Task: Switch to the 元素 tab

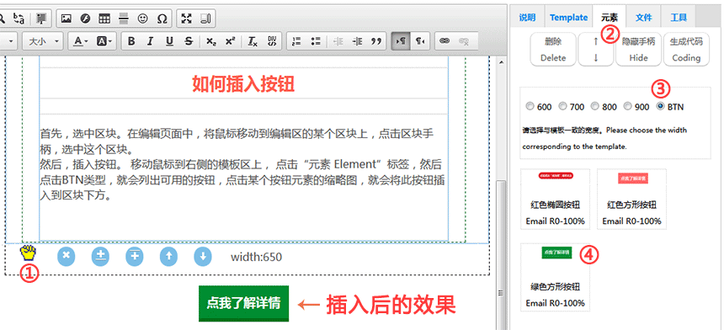Action: pyautogui.click(x=609, y=18)
